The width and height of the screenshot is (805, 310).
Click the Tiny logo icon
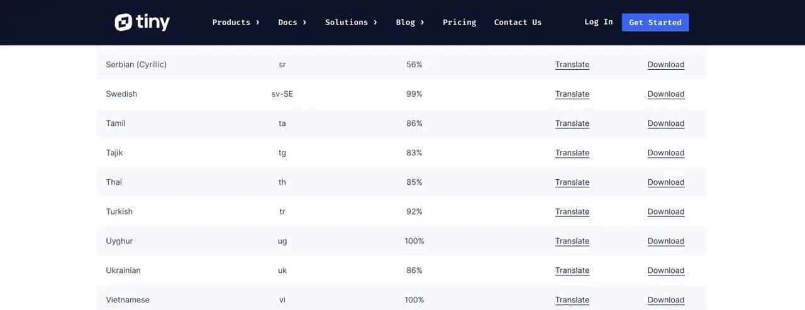click(124, 23)
